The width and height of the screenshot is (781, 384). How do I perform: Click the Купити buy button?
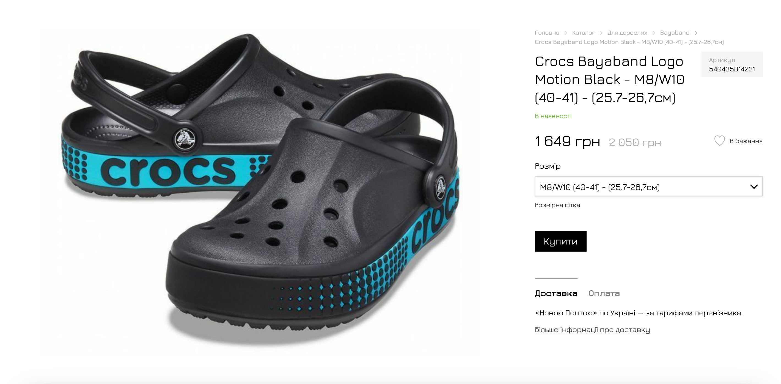pos(560,241)
